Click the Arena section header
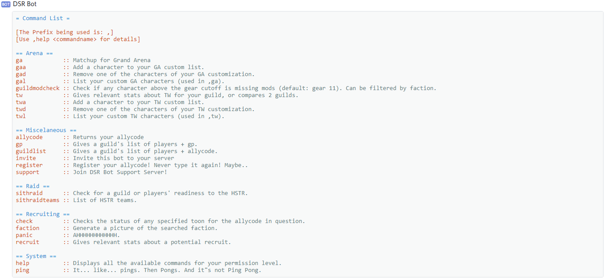Image resolution: width=606 pixels, height=279 pixels. (34, 53)
